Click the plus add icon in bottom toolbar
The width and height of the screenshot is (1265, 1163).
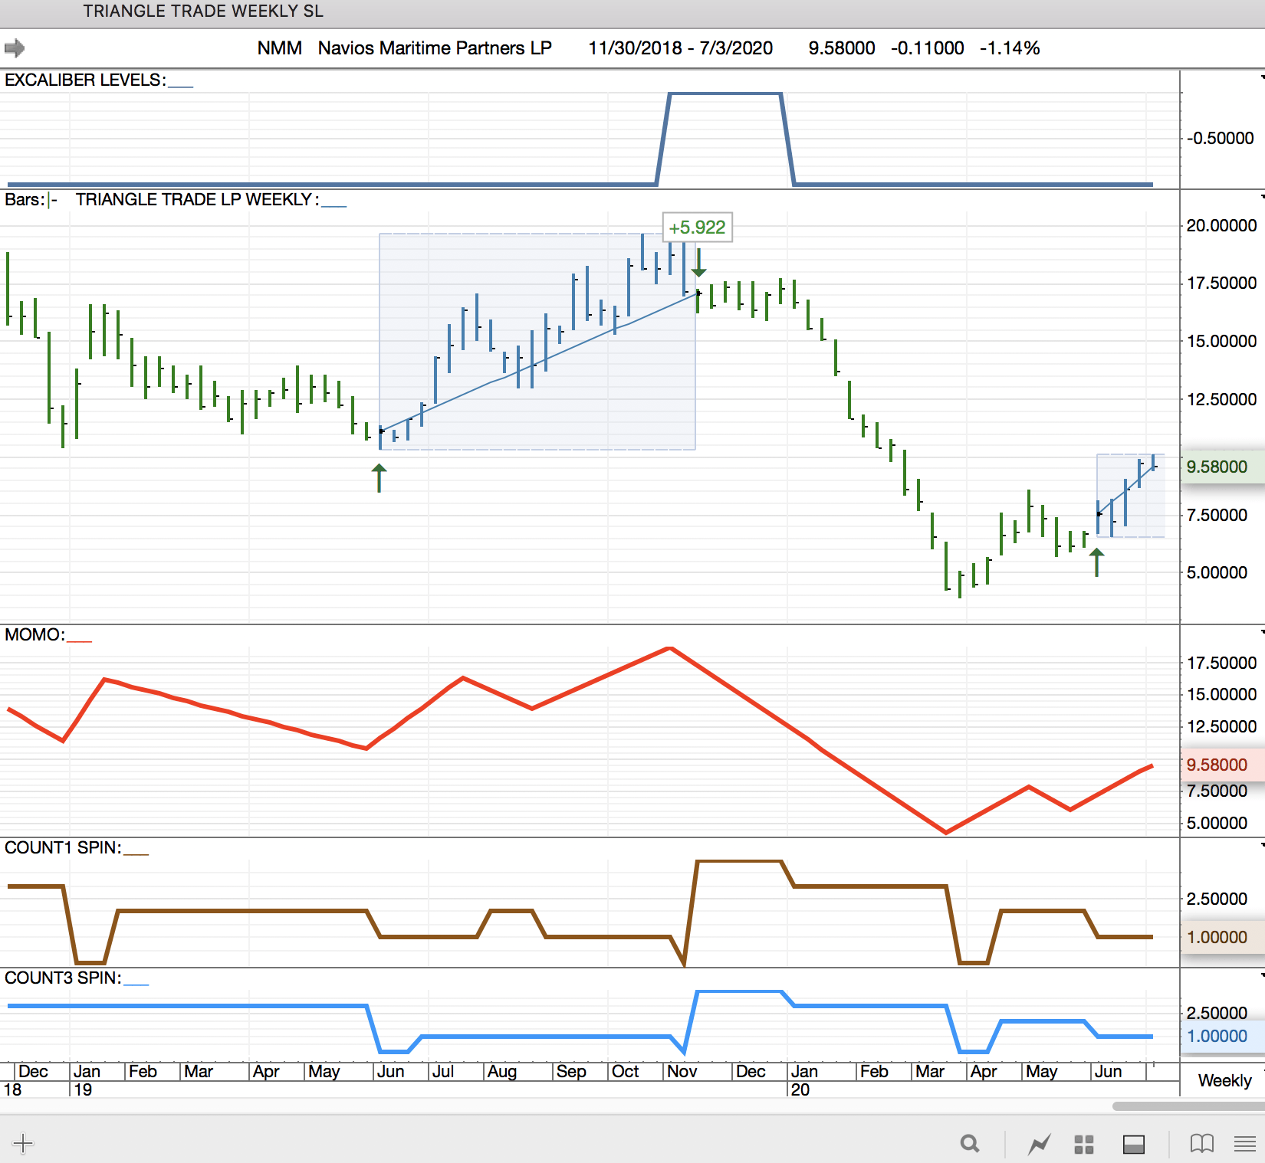(23, 1144)
